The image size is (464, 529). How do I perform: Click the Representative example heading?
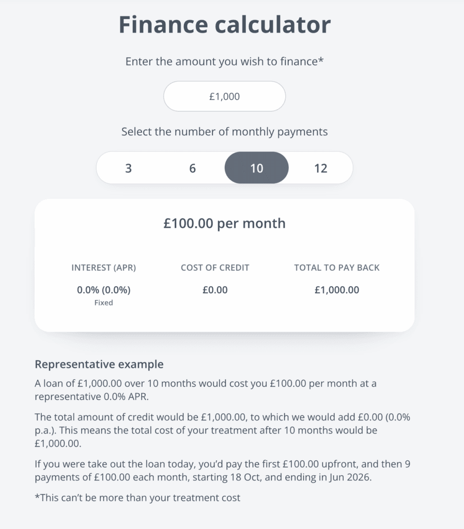click(x=99, y=364)
